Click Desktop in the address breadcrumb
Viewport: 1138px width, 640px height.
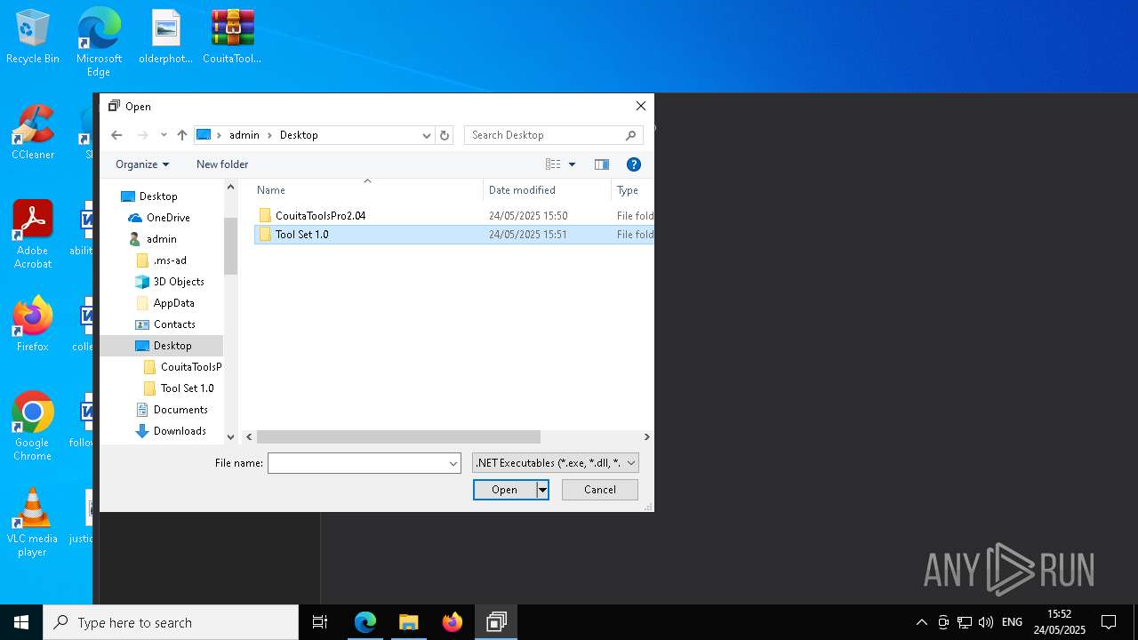(299, 135)
